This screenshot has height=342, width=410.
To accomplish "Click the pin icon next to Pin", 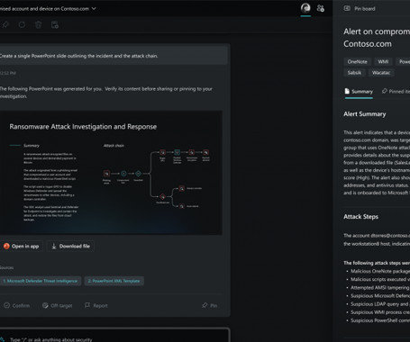I will (205, 305).
